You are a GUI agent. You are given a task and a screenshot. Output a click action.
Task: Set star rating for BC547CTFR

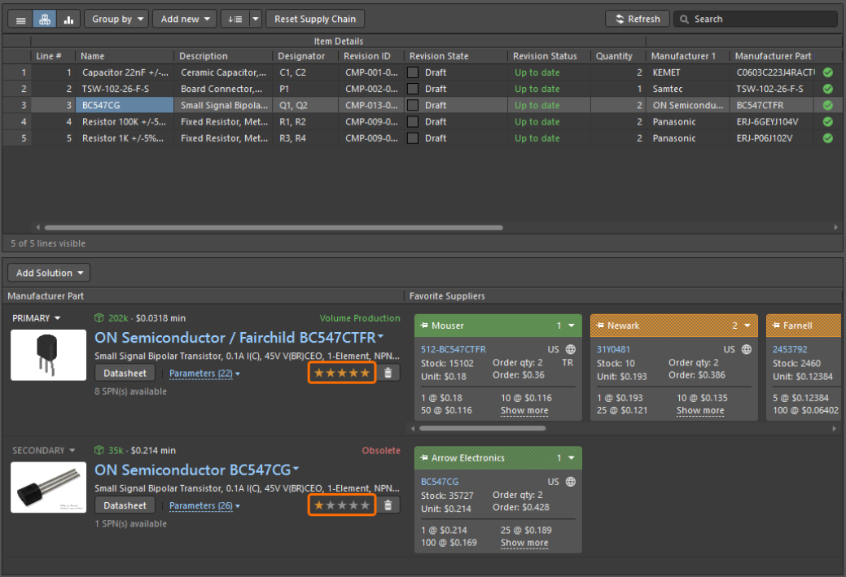point(342,373)
